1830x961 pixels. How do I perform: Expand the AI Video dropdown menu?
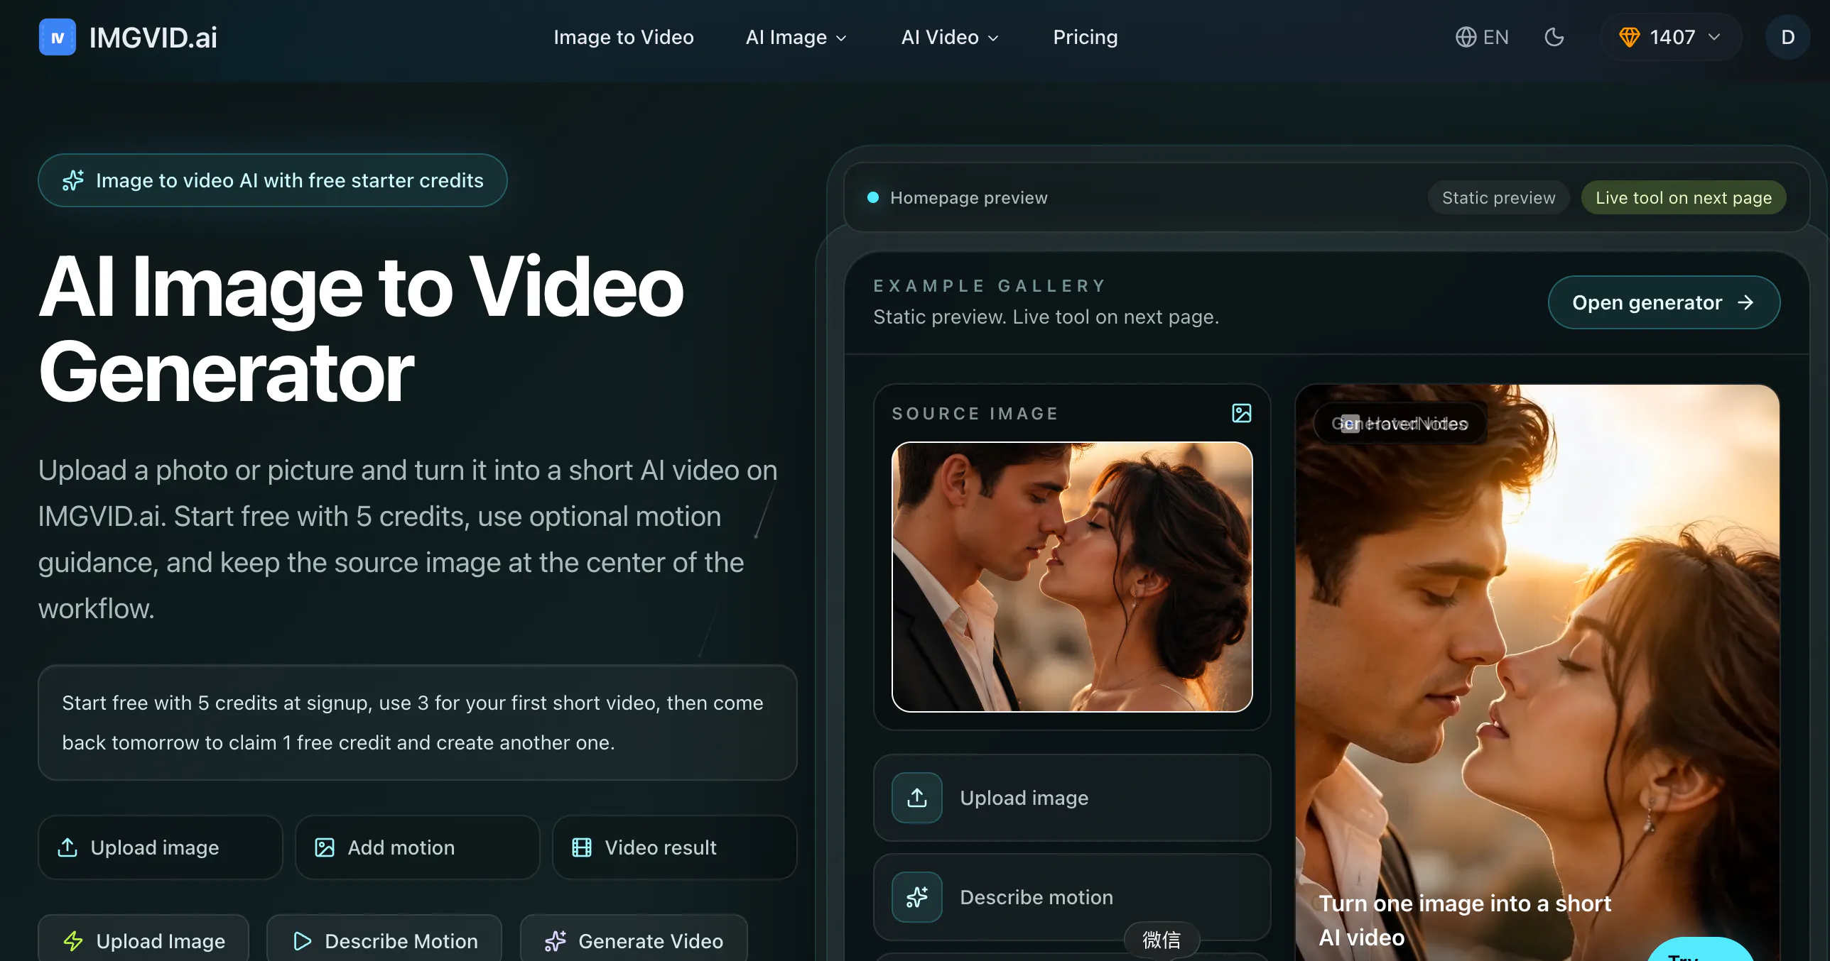coord(950,37)
